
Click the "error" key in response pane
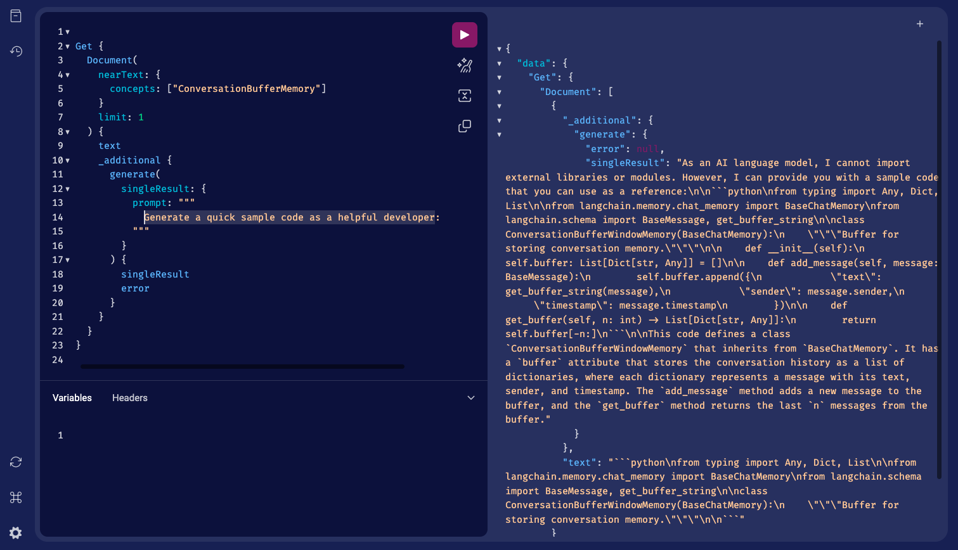[x=605, y=149]
